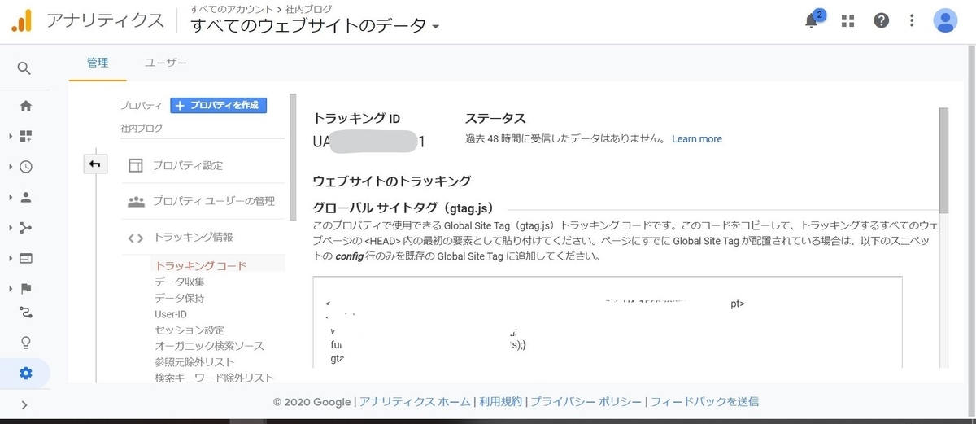Open プロパティ設定
The height and width of the screenshot is (424, 976).
coord(188,165)
